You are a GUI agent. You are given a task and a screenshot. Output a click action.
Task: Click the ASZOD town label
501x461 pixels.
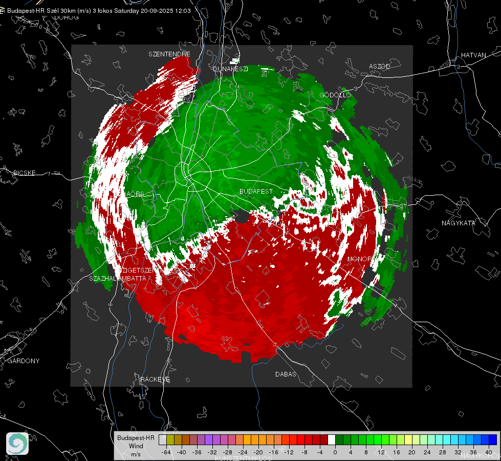(380, 66)
